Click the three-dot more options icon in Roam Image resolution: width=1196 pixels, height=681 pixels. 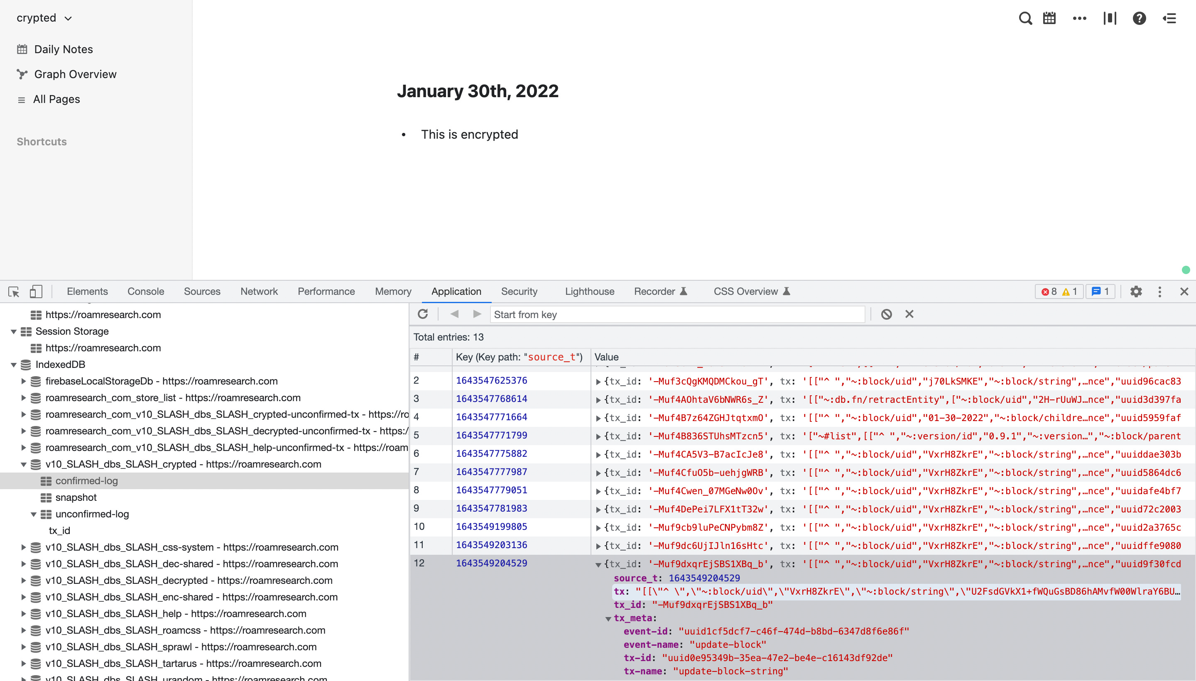pyautogui.click(x=1080, y=18)
